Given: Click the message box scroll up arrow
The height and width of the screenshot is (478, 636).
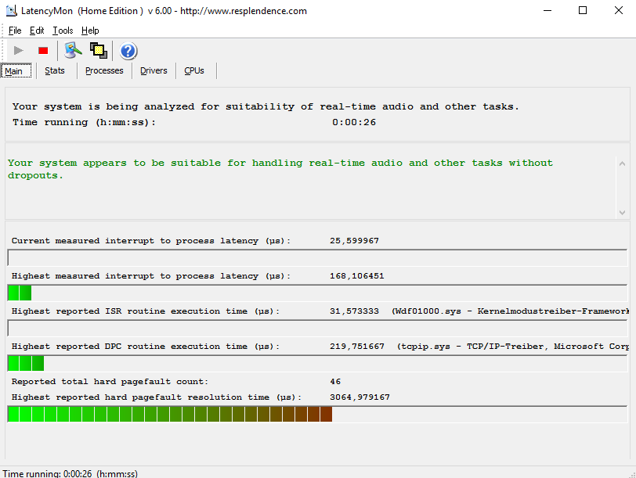Looking at the screenshot, I should pyautogui.click(x=622, y=164).
